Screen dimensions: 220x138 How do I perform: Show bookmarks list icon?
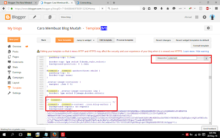(149, 9)
